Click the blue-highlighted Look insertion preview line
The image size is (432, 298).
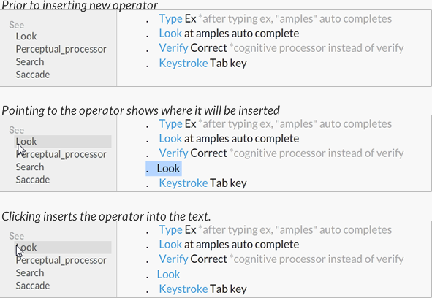pyautogui.click(x=164, y=169)
